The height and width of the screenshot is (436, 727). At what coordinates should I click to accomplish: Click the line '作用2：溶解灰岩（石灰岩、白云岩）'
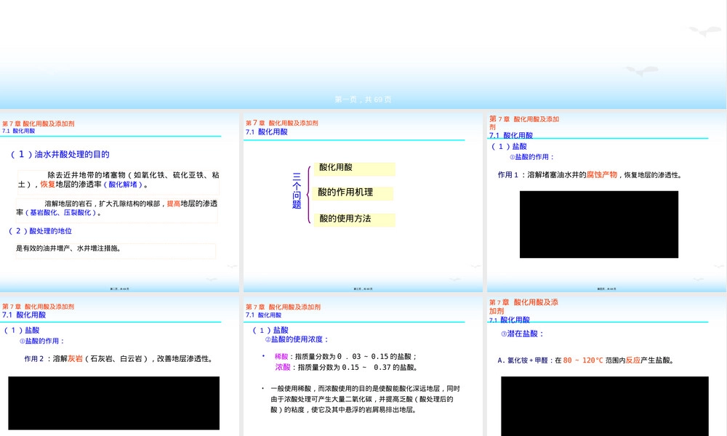point(119,359)
